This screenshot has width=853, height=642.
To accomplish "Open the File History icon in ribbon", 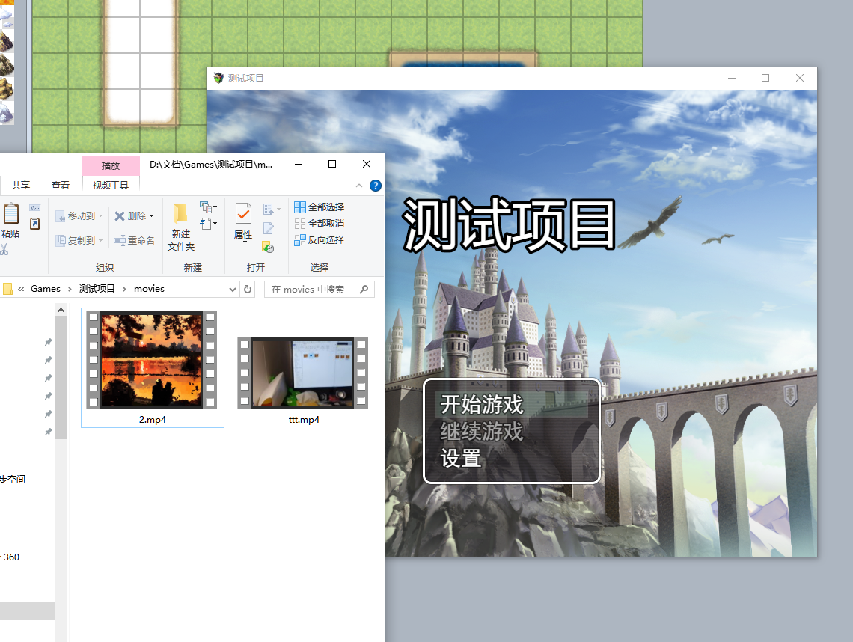I will 268,247.
